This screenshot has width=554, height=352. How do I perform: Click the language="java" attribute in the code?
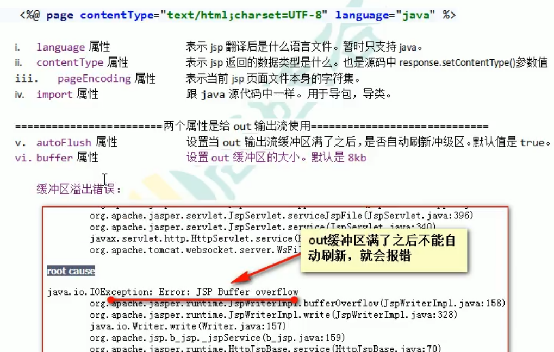385,15
